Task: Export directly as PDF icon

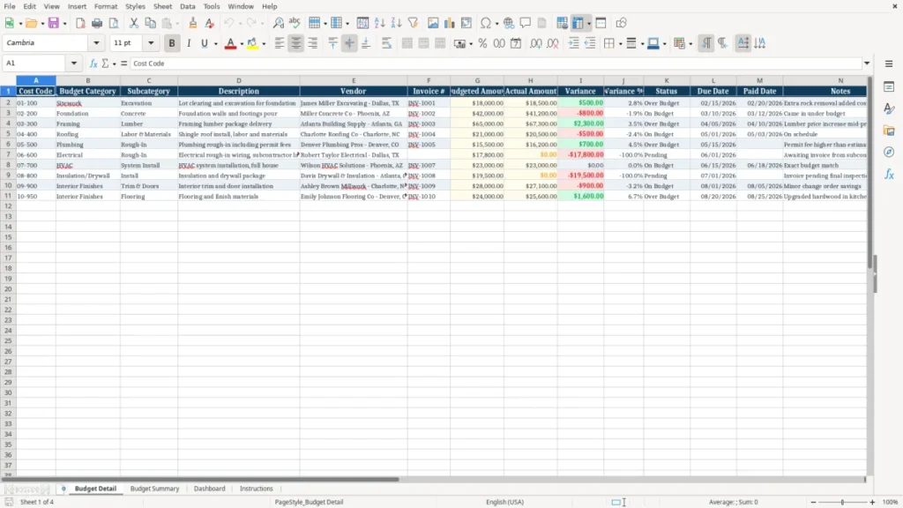Action: click(x=80, y=23)
